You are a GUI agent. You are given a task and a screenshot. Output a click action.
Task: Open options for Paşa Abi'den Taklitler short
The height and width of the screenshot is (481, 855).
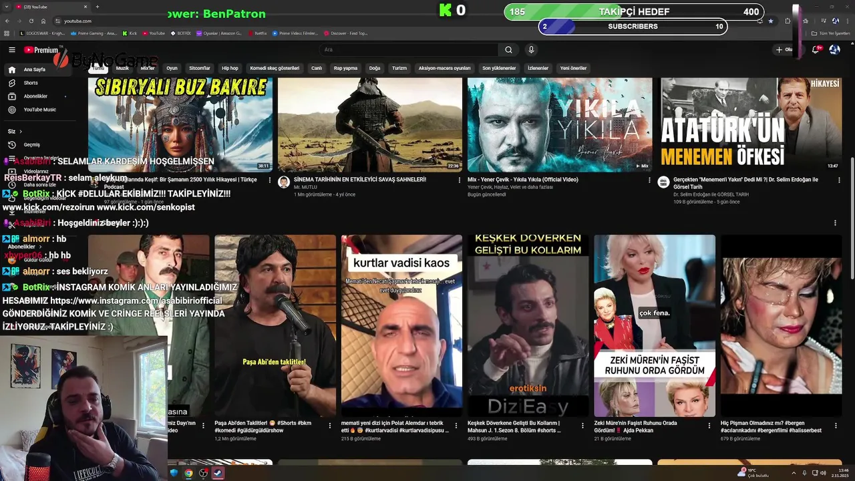click(x=329, y=425)
